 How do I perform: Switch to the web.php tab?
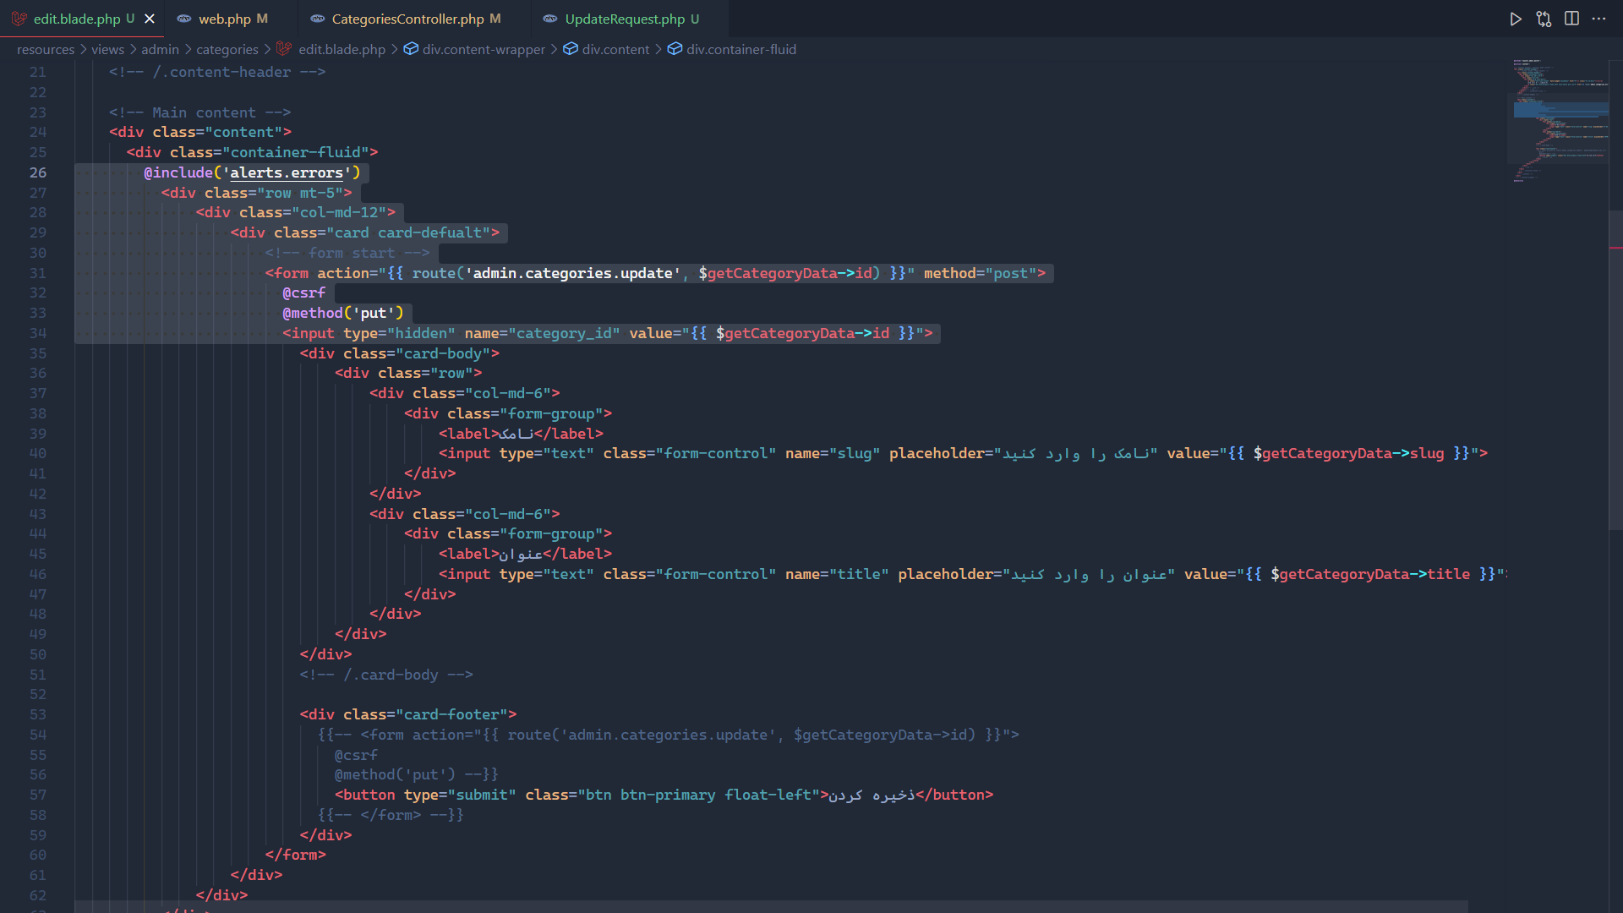click(x=224, y=19)
